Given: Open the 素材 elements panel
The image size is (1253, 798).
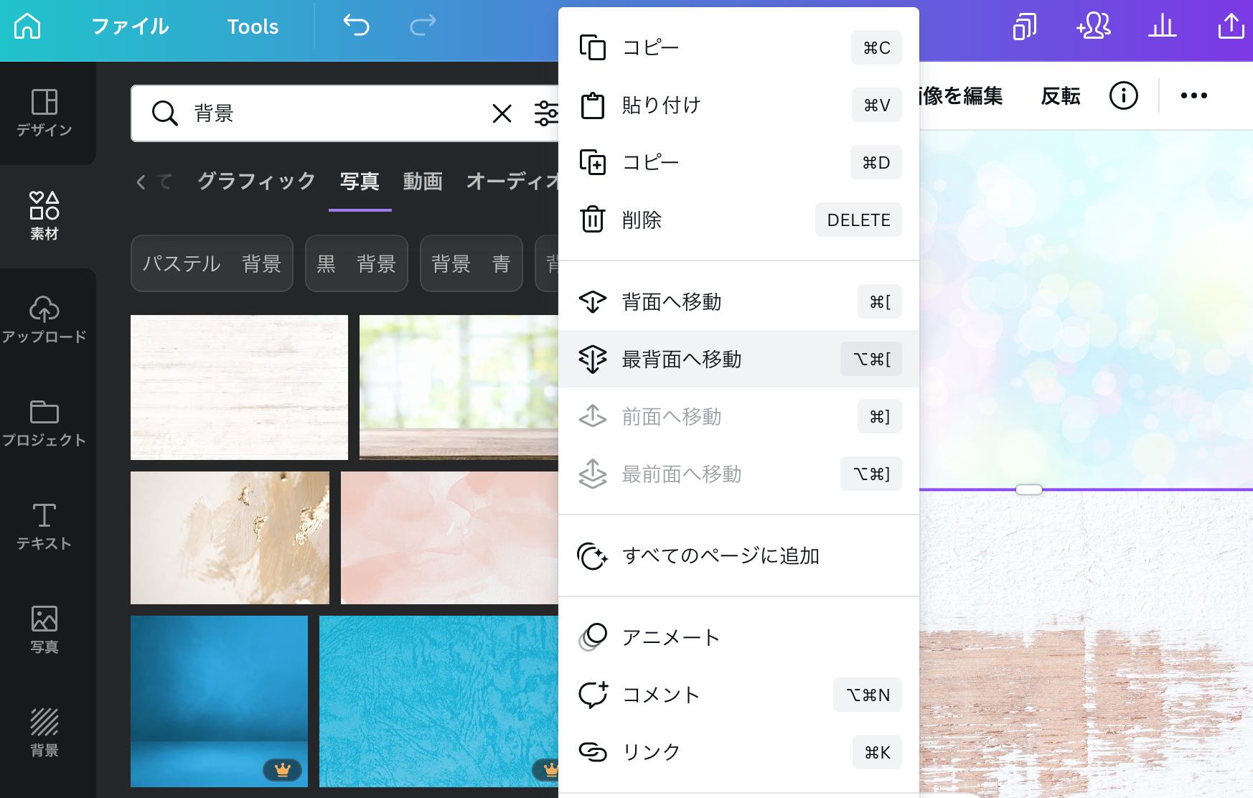Looking at the screenshot, I should [44, 216].
